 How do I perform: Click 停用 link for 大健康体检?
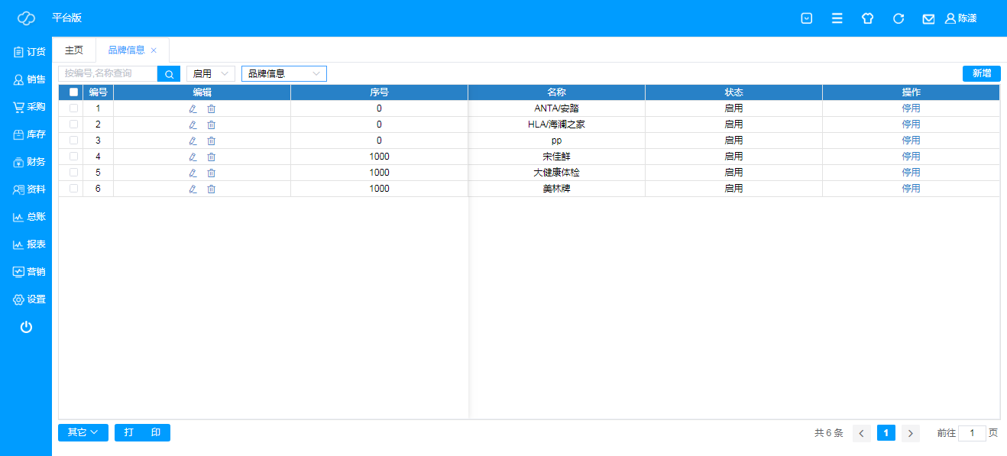point(911,172)
